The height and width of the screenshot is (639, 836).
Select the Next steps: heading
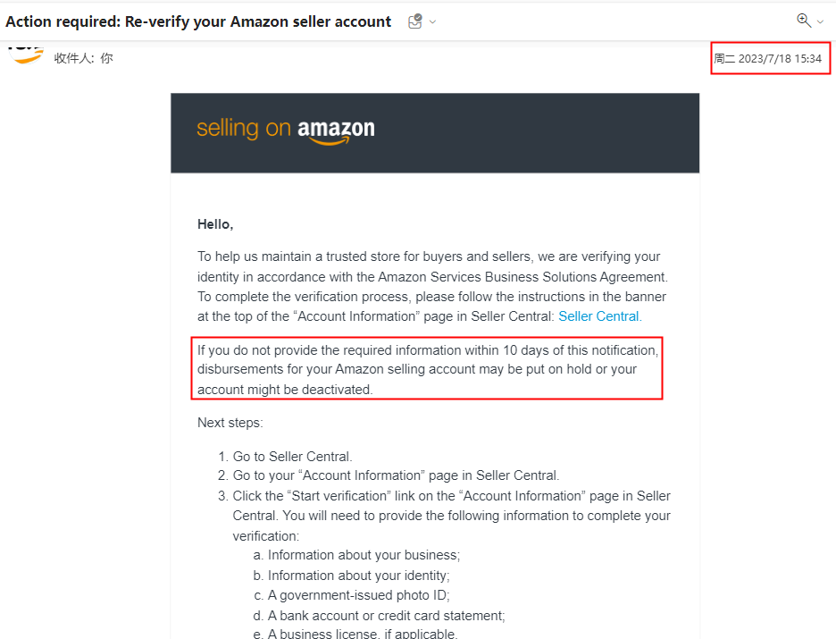230,423
